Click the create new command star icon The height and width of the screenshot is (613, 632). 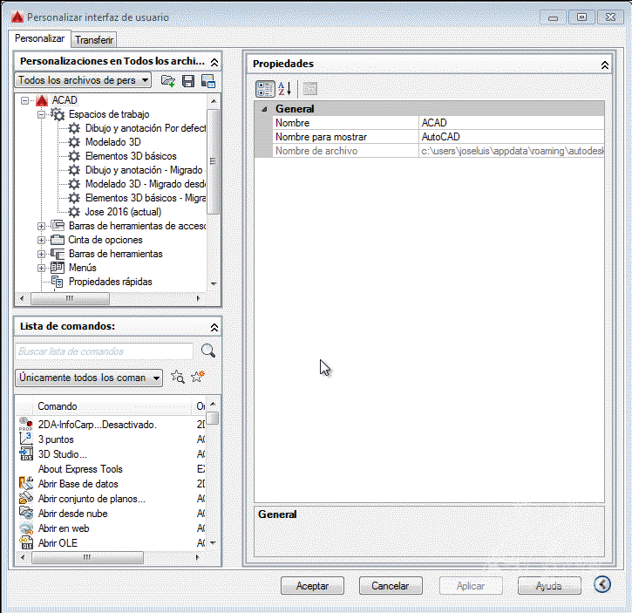click(198, 377)
